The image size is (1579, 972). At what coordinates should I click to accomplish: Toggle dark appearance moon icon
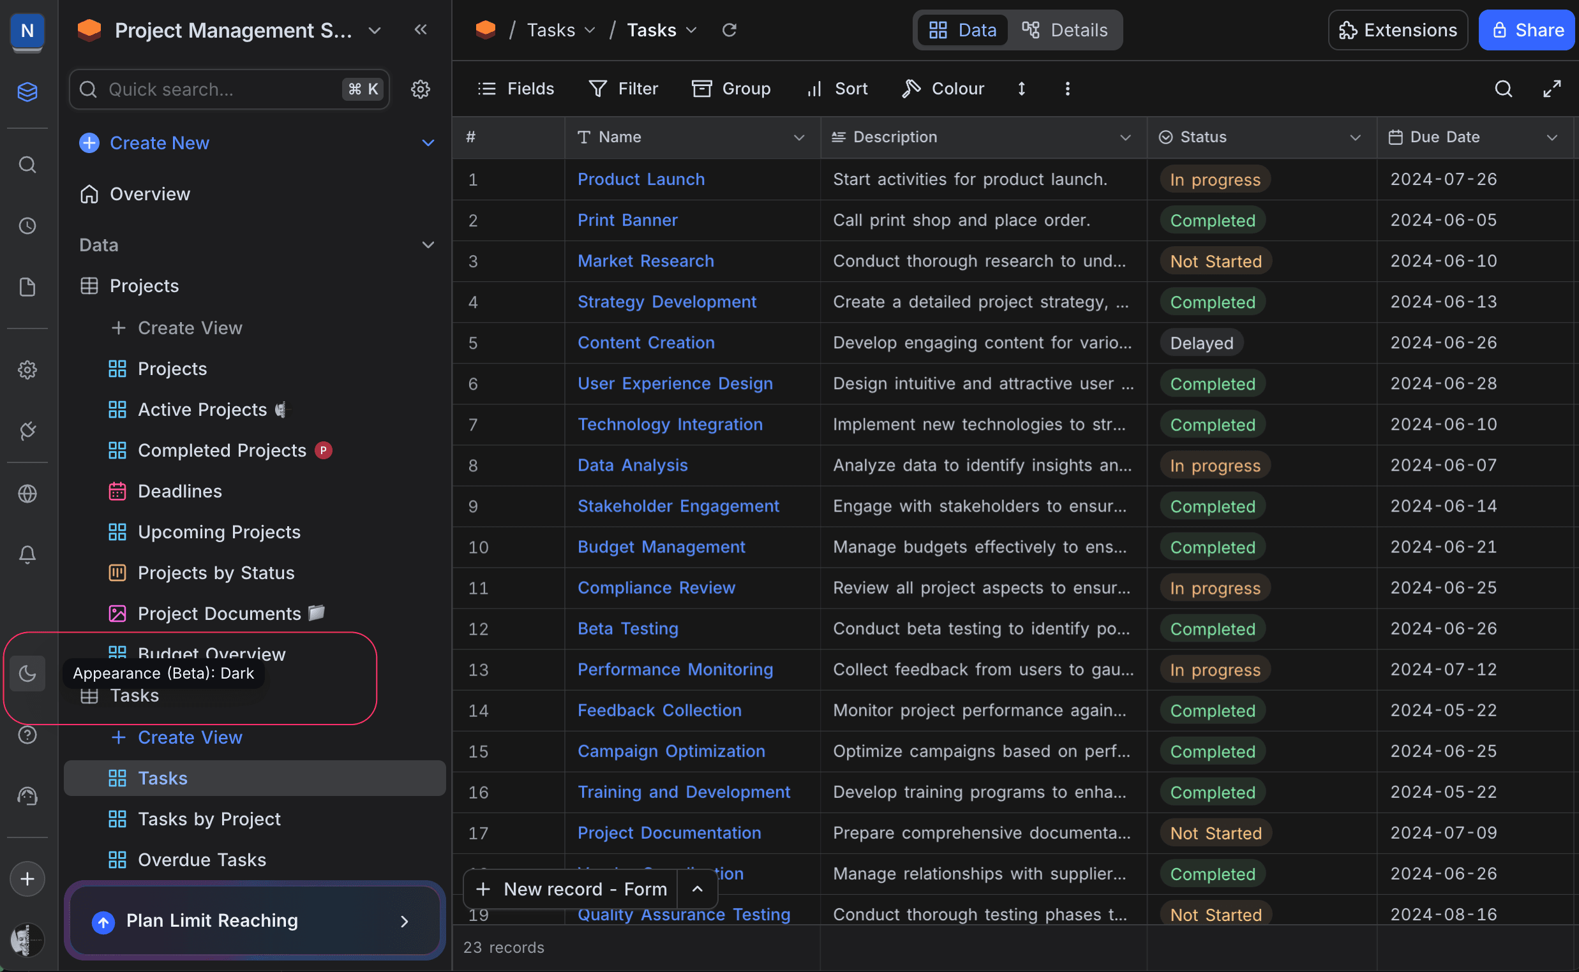pyautogui.click(x=27, y=673)
